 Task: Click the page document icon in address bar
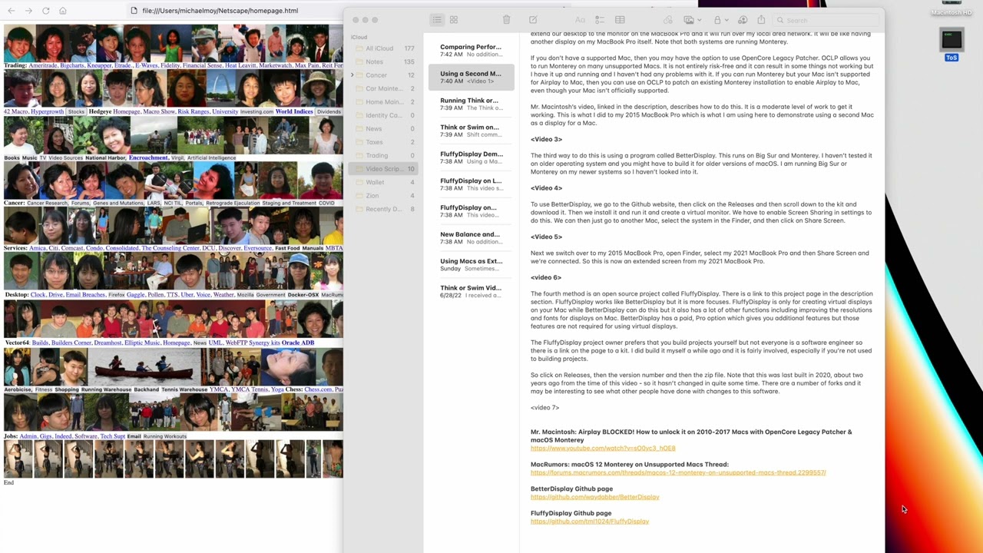pyautogui.click(x=134, y=11)
